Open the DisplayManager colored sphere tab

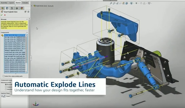pos(22,8)
